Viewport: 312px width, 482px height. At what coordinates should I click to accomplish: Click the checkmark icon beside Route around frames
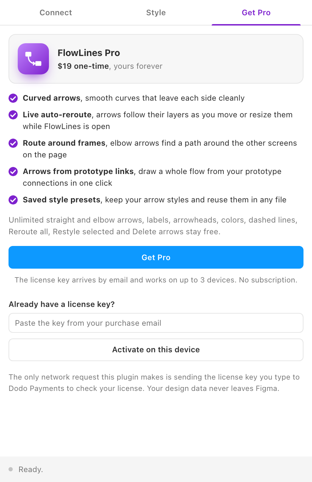coord(13,143)
